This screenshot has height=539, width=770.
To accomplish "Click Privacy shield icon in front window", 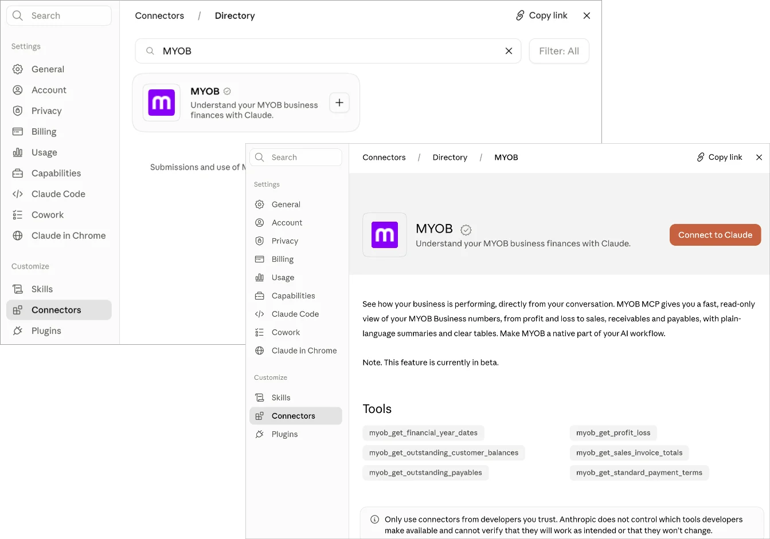I will pos(260,241).
